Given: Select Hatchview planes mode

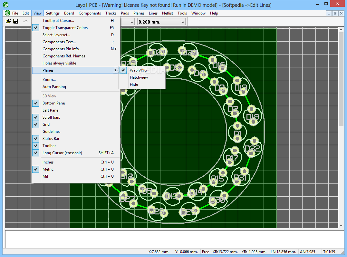Looking at the screenshot, I should pos(142,77).
